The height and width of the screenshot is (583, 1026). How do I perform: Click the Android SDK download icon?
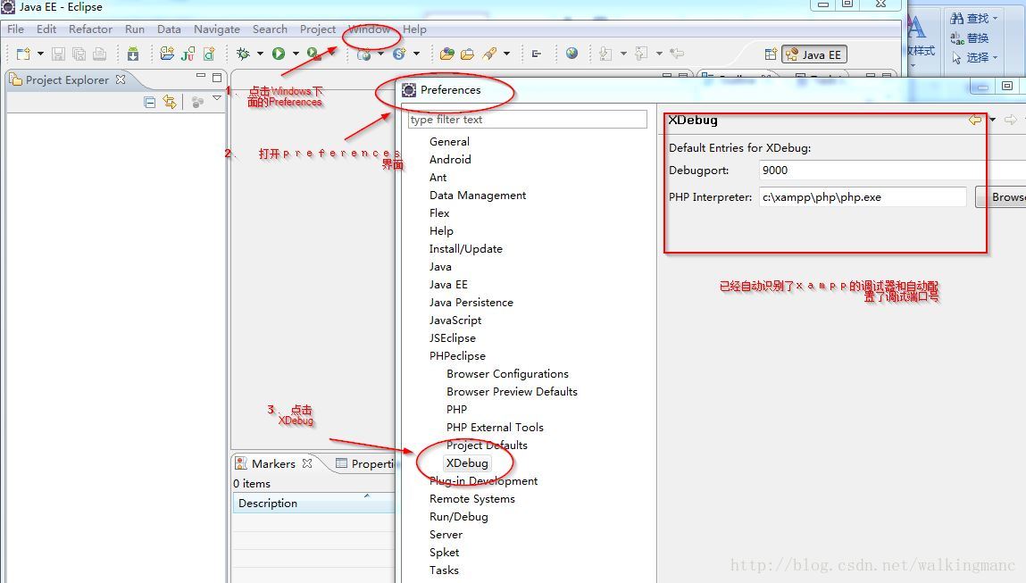133,54
